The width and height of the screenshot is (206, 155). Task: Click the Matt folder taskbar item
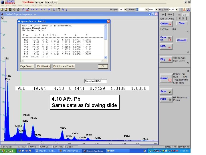click(x=117, y=151)
